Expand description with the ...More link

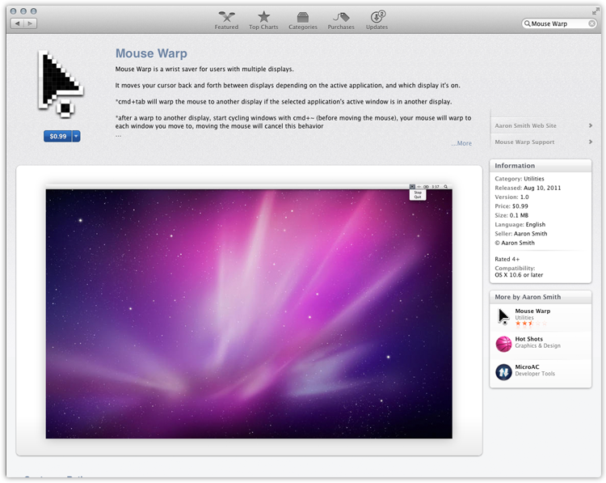pyautogui.click(x=461, y=143)
